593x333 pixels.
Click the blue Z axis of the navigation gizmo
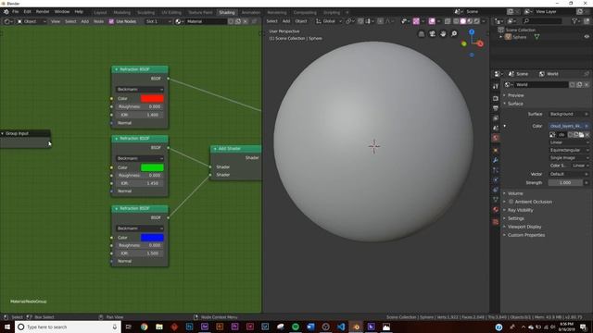472,32
